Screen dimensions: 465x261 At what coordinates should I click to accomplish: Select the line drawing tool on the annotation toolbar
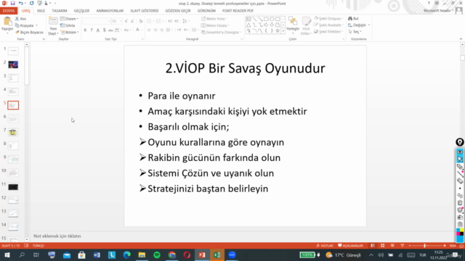460,174
